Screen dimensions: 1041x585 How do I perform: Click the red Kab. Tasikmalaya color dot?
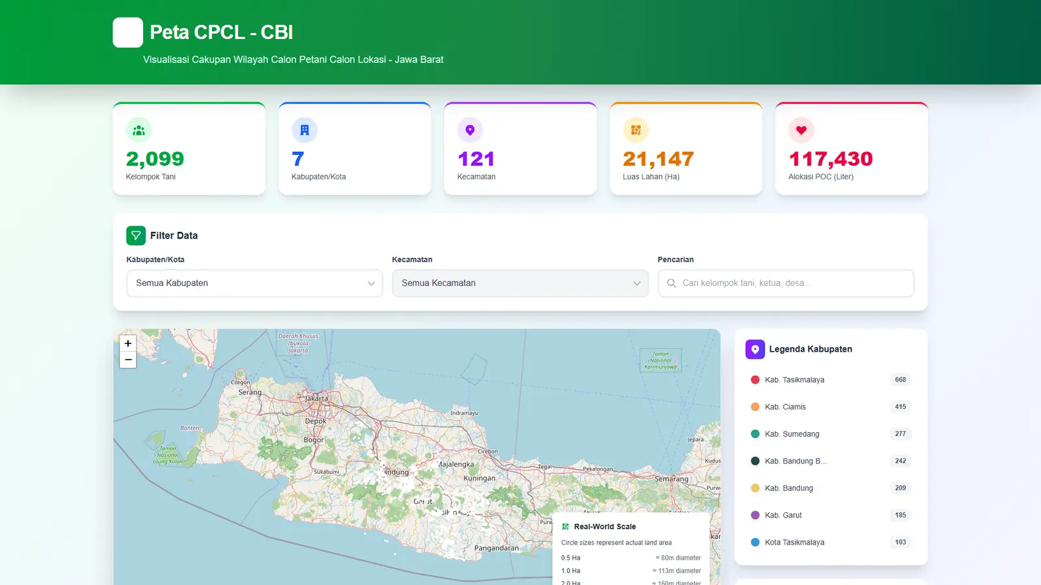click(755, 380)
